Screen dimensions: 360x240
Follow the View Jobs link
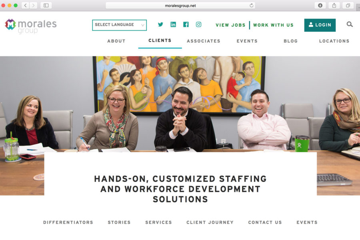point(230,25)
